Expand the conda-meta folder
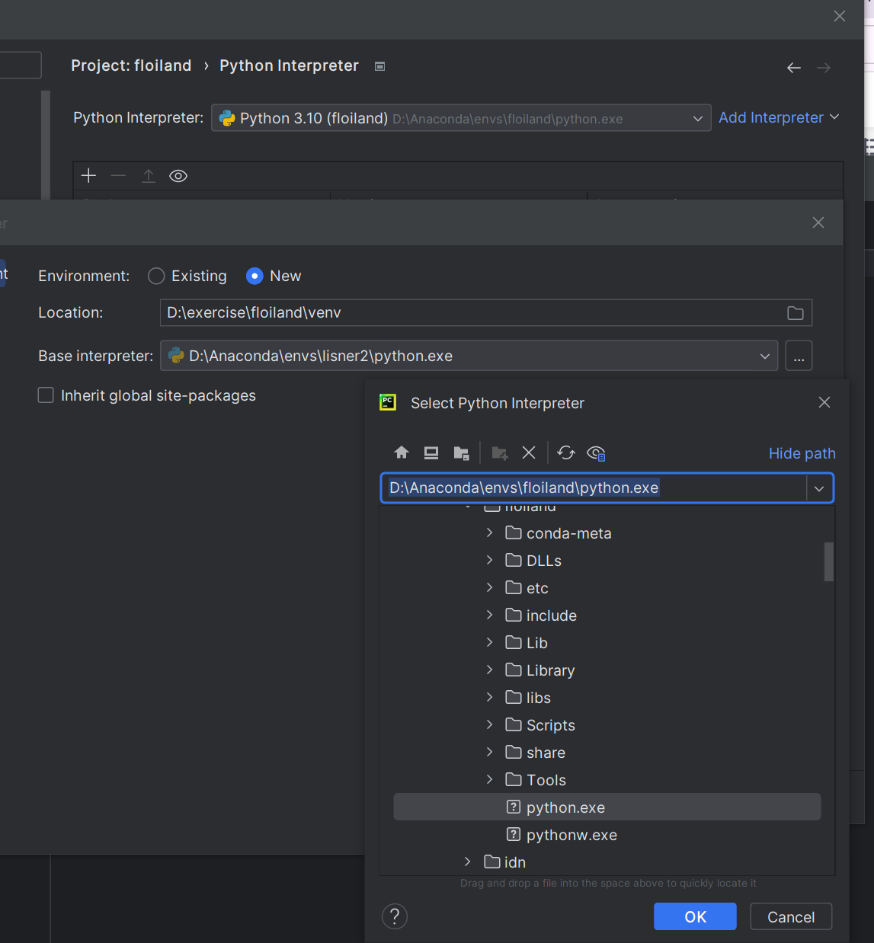 pyautogui.click(x=489, y=532)
